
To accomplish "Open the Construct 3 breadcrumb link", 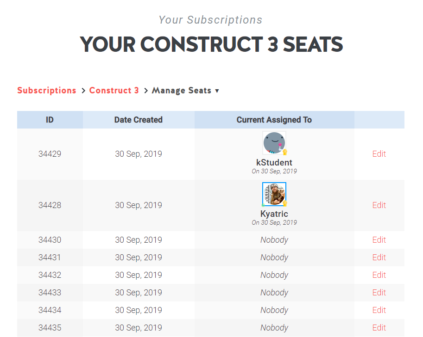I will (x=114, y=91).
